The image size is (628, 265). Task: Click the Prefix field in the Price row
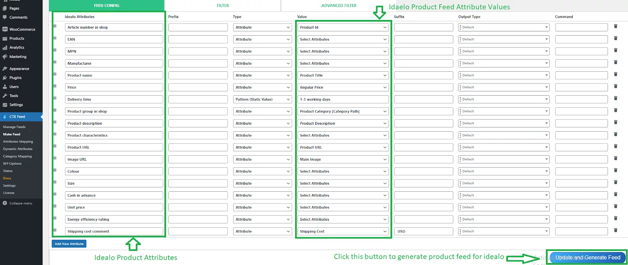pos(198,87)
